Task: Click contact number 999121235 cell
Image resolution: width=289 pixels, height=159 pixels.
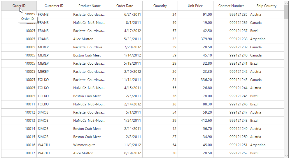Action: point(231,15)
